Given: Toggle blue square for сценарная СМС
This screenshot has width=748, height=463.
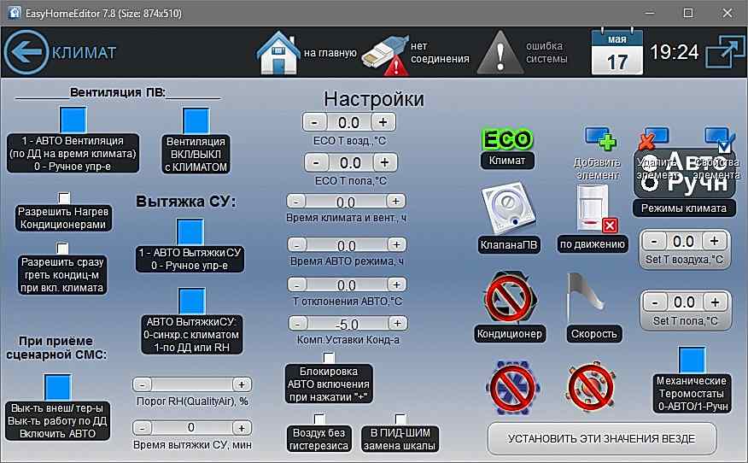Looking at the screenshot, I should click(x=58, y=387).
